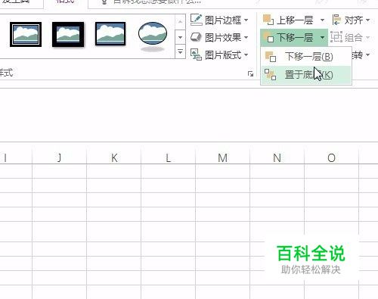Click the 对齐 align icon
This screenshot has height=299, width=378.
point(336,20)
